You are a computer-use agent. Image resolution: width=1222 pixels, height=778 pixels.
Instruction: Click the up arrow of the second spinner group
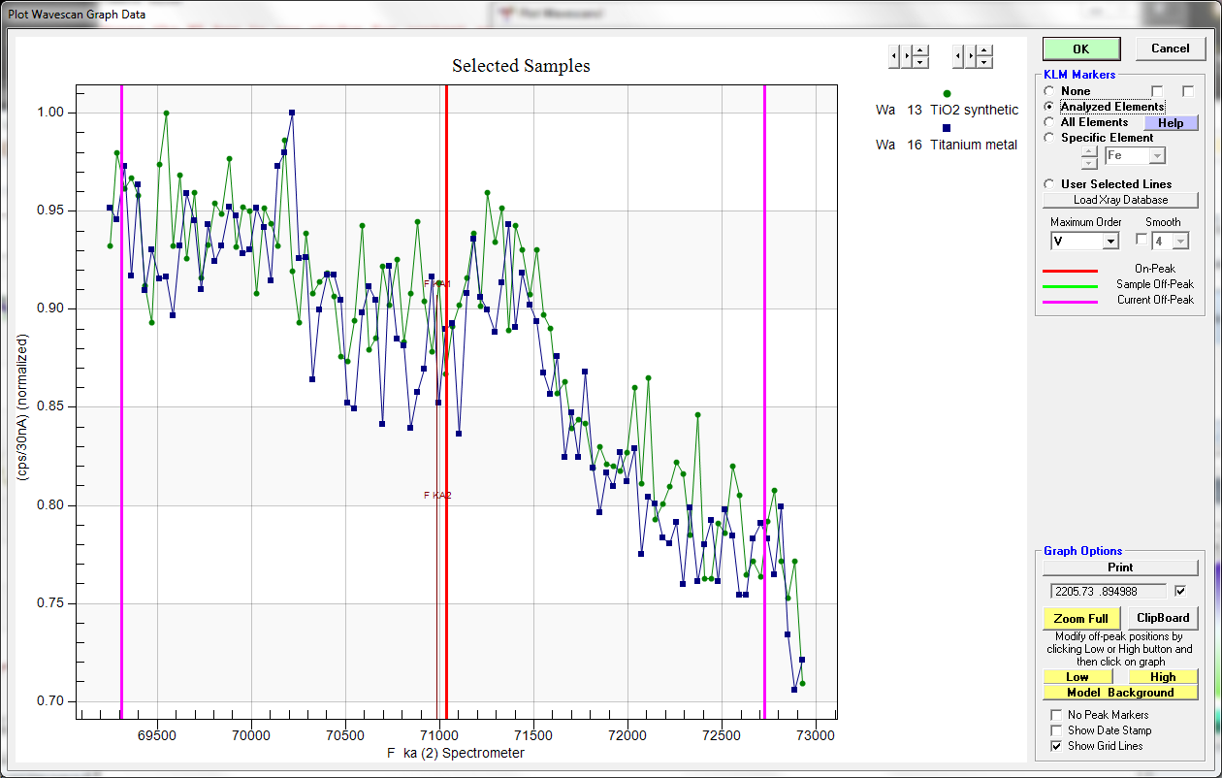click(x=984, y=50)
